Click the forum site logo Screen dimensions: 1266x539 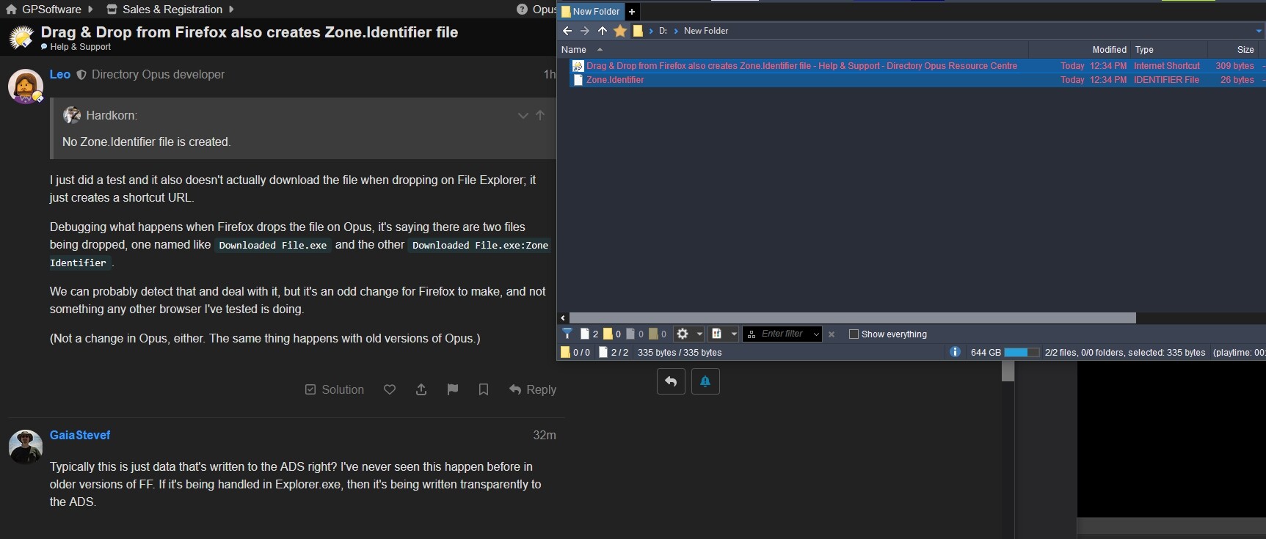pos(21,37)
